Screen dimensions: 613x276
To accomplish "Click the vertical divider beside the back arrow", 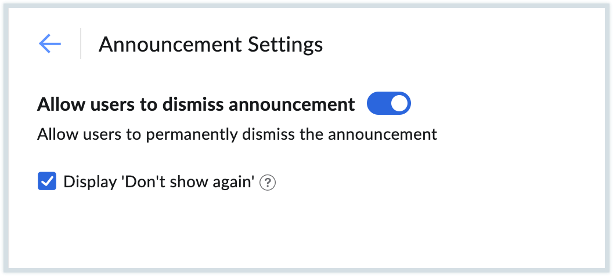I will coord(81,43).
